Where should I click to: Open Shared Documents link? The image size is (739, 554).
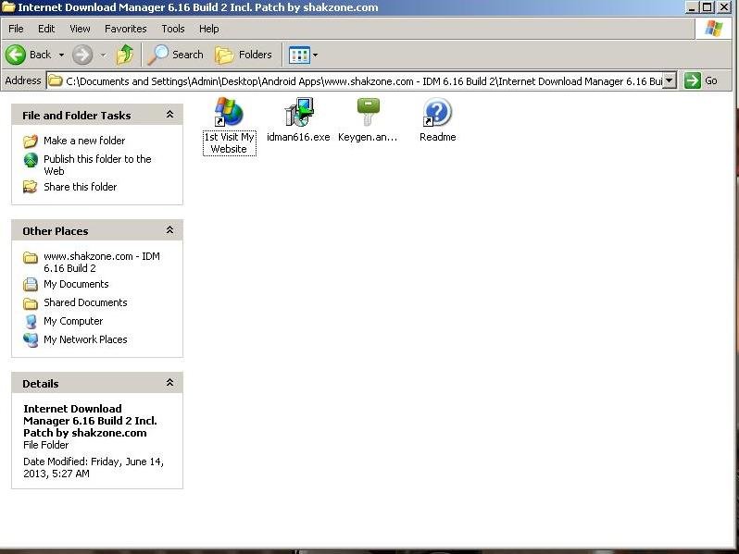85,302
